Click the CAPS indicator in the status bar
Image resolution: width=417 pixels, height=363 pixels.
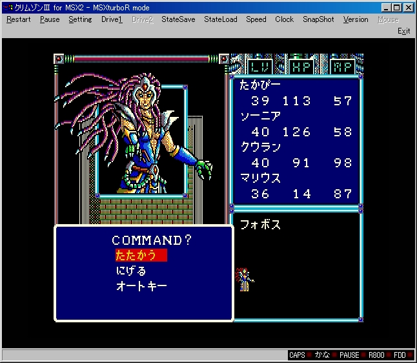(x=297, y=355)
